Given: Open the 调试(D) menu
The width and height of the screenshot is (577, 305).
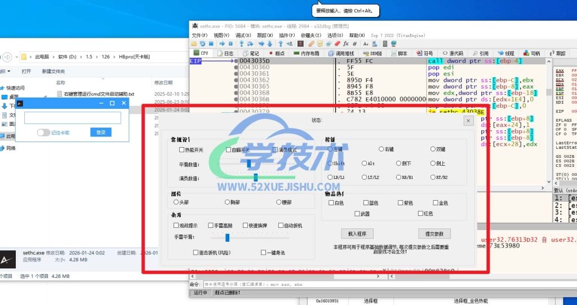Looking at the screenshot, I should [243, 36].
